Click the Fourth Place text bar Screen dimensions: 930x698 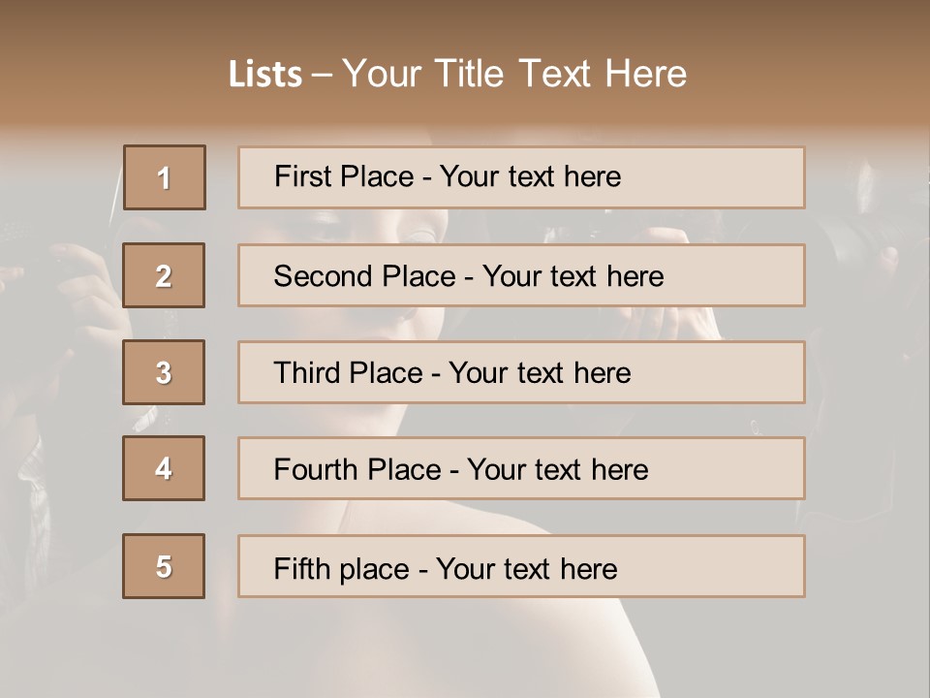point(521,468)
